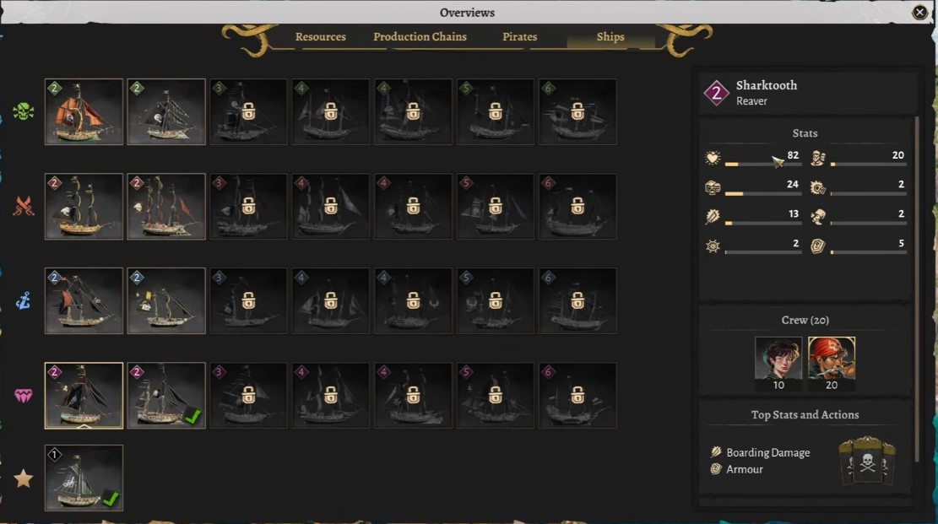The image size is (938, 524).
Task: Click locked tier-3 ship in crossed swords row
Action: pyautogui.click(x=248, y=207)
